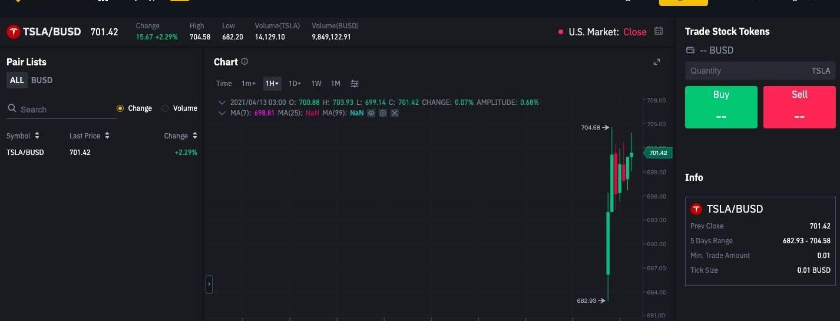Expand chart to fullscreen
The image size is (840, 321).
pyautogui.click(x=657, y=62)
